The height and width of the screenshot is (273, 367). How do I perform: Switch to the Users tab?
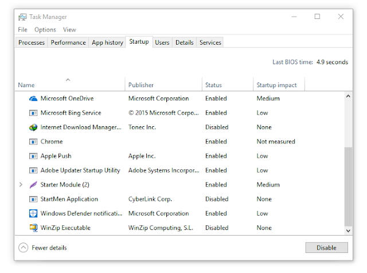162,42
